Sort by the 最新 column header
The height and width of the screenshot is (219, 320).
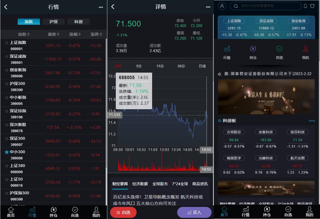[54, 34]
